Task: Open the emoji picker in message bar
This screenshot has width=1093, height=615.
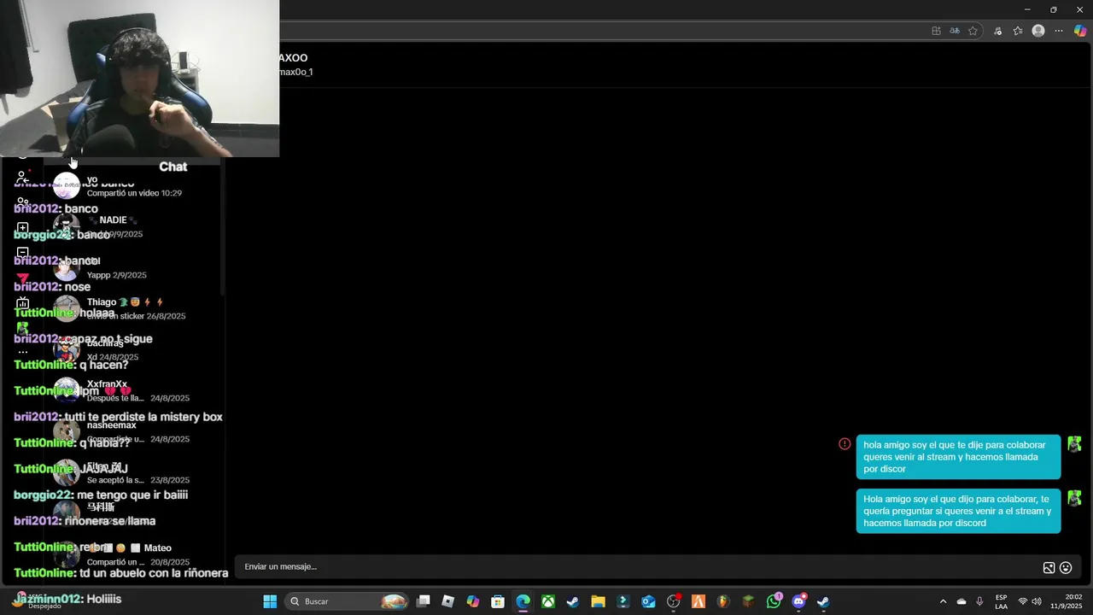Action: [1066, 568]
